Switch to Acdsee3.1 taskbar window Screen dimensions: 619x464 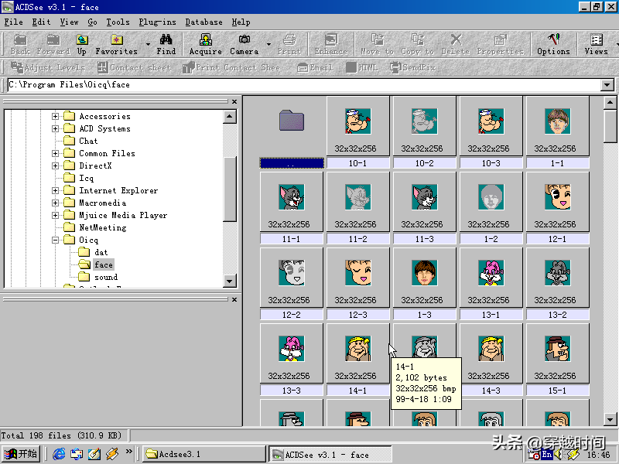(x=203, y=454)
